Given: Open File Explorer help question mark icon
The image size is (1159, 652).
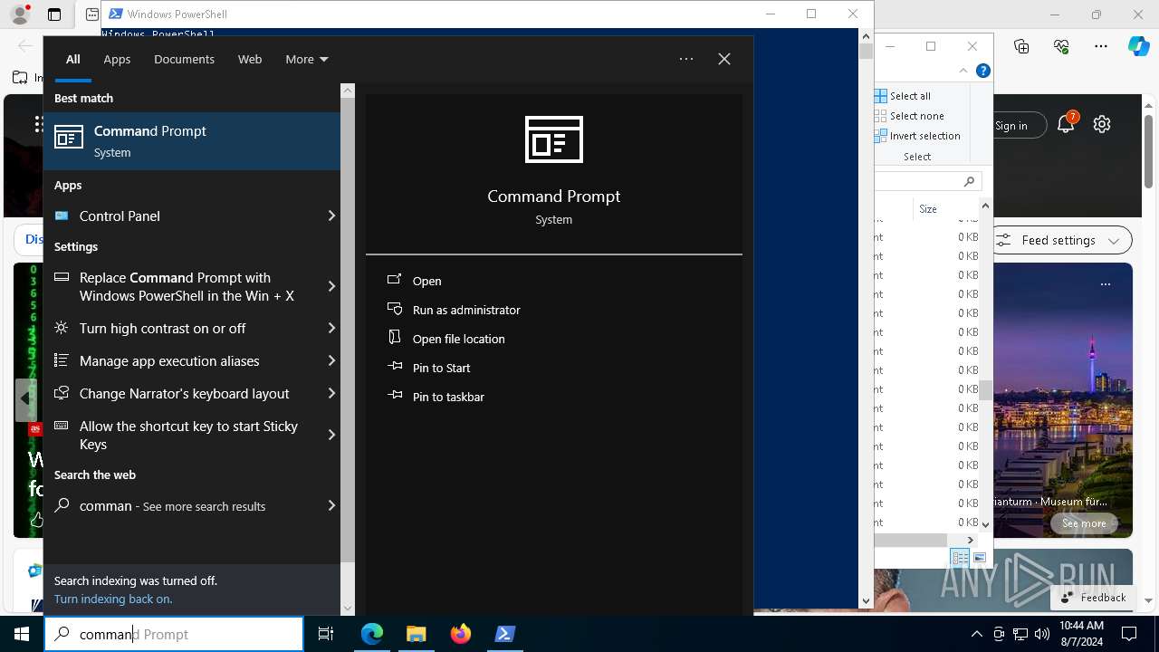Looking at the screenshot, I should 983,71.
